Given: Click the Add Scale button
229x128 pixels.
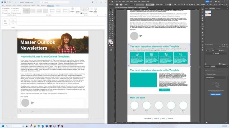Looking at the screenshot, I should tap(216, 54).
